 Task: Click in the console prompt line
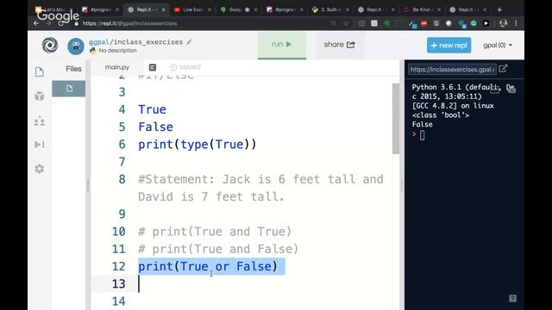point(423,135)
